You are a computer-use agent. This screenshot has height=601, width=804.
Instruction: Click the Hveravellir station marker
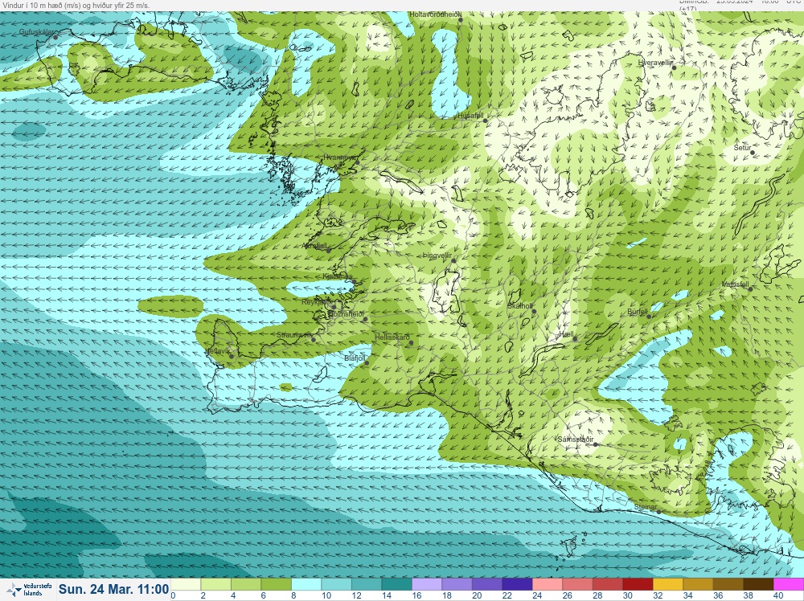point(674,67)
